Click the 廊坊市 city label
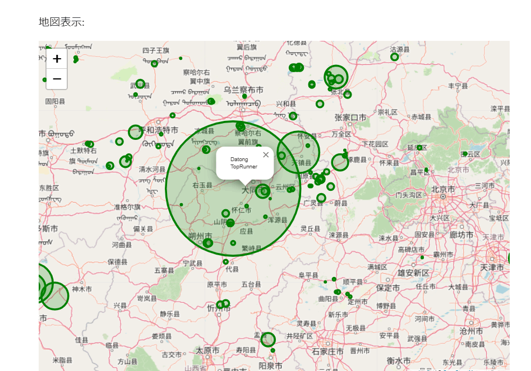531x371 pixels. [461, 235]
